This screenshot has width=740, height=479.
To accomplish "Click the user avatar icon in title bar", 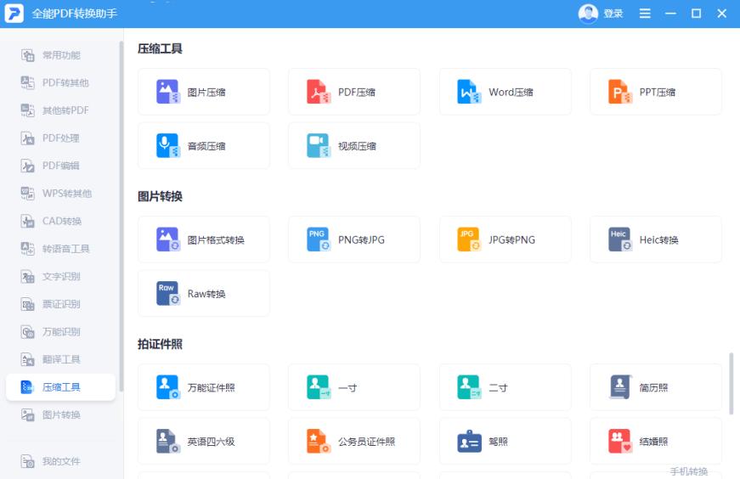I will click(588, 14).
